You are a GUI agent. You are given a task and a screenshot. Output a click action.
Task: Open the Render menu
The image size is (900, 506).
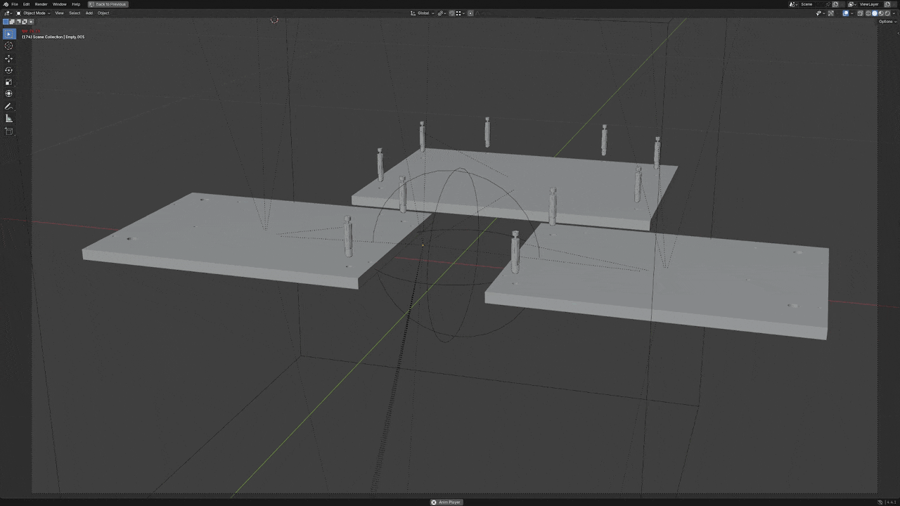[41, 4]
